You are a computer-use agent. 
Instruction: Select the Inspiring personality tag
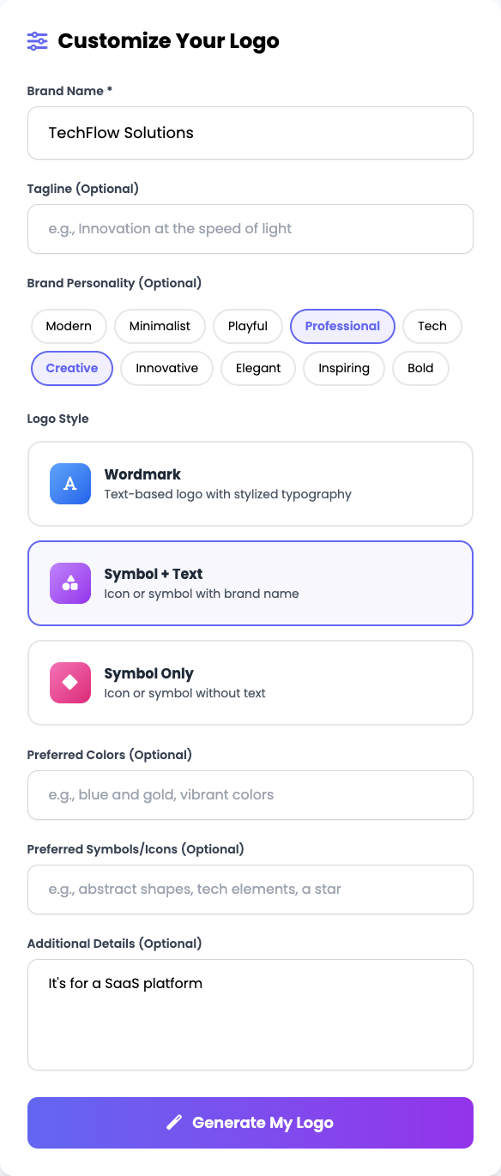pyautogui.click(x=343, y=368)
